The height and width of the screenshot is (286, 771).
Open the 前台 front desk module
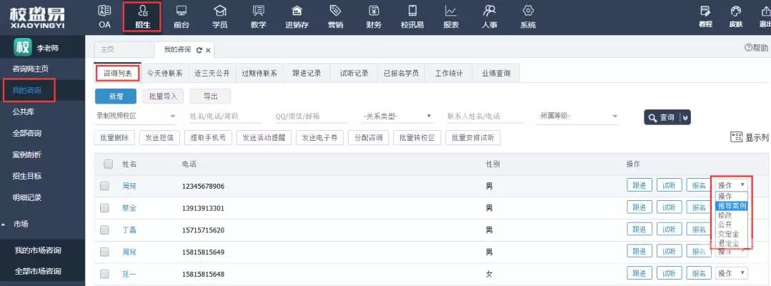(182, 17)
